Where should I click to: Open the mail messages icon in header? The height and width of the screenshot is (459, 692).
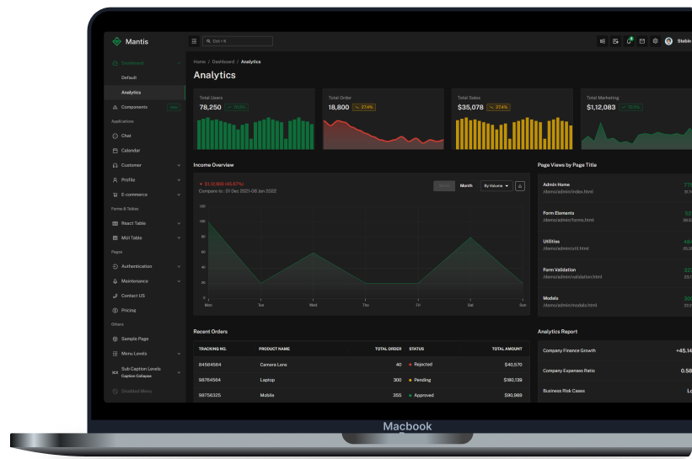[x=641, y=41]
